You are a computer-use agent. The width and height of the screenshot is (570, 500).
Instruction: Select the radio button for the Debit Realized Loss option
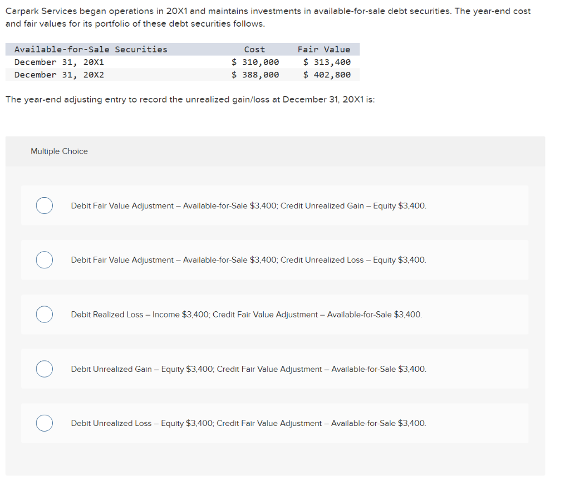click(44, 315)
